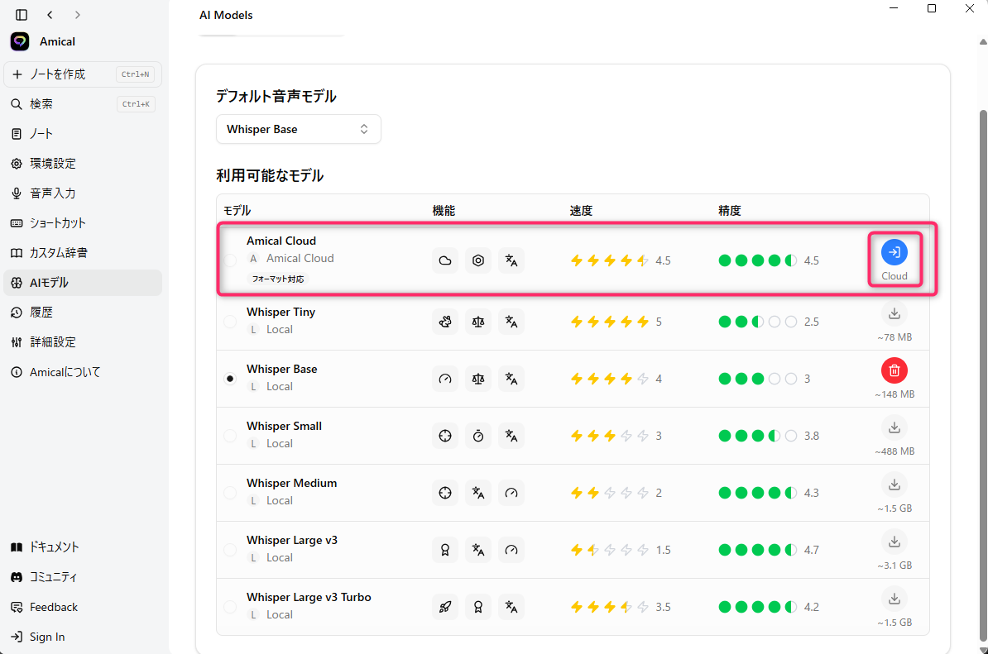
Task: Select the Whisper Large v3 Turbo radio button
Action: (x=230, y=607)
